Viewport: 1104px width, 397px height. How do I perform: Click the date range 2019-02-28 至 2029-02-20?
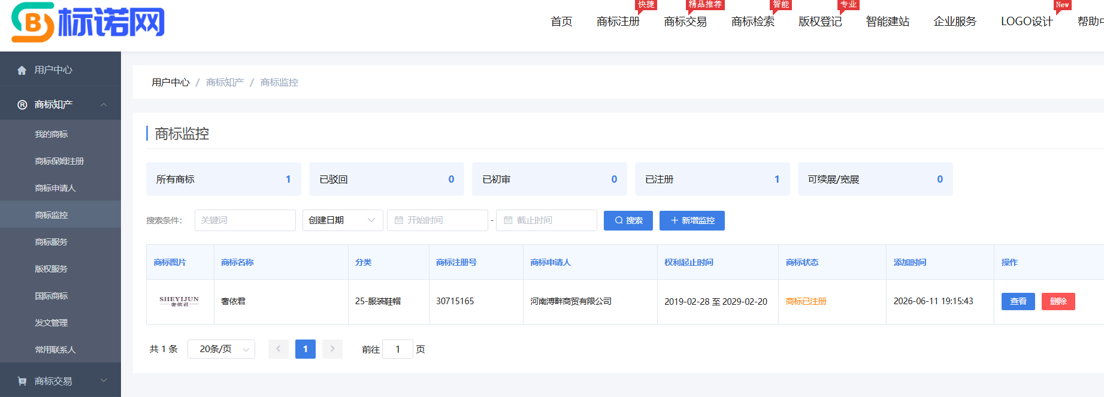[716, 302]
